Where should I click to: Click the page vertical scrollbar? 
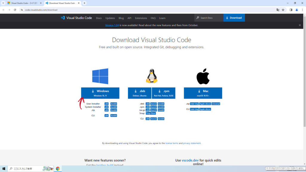(305, 71)
